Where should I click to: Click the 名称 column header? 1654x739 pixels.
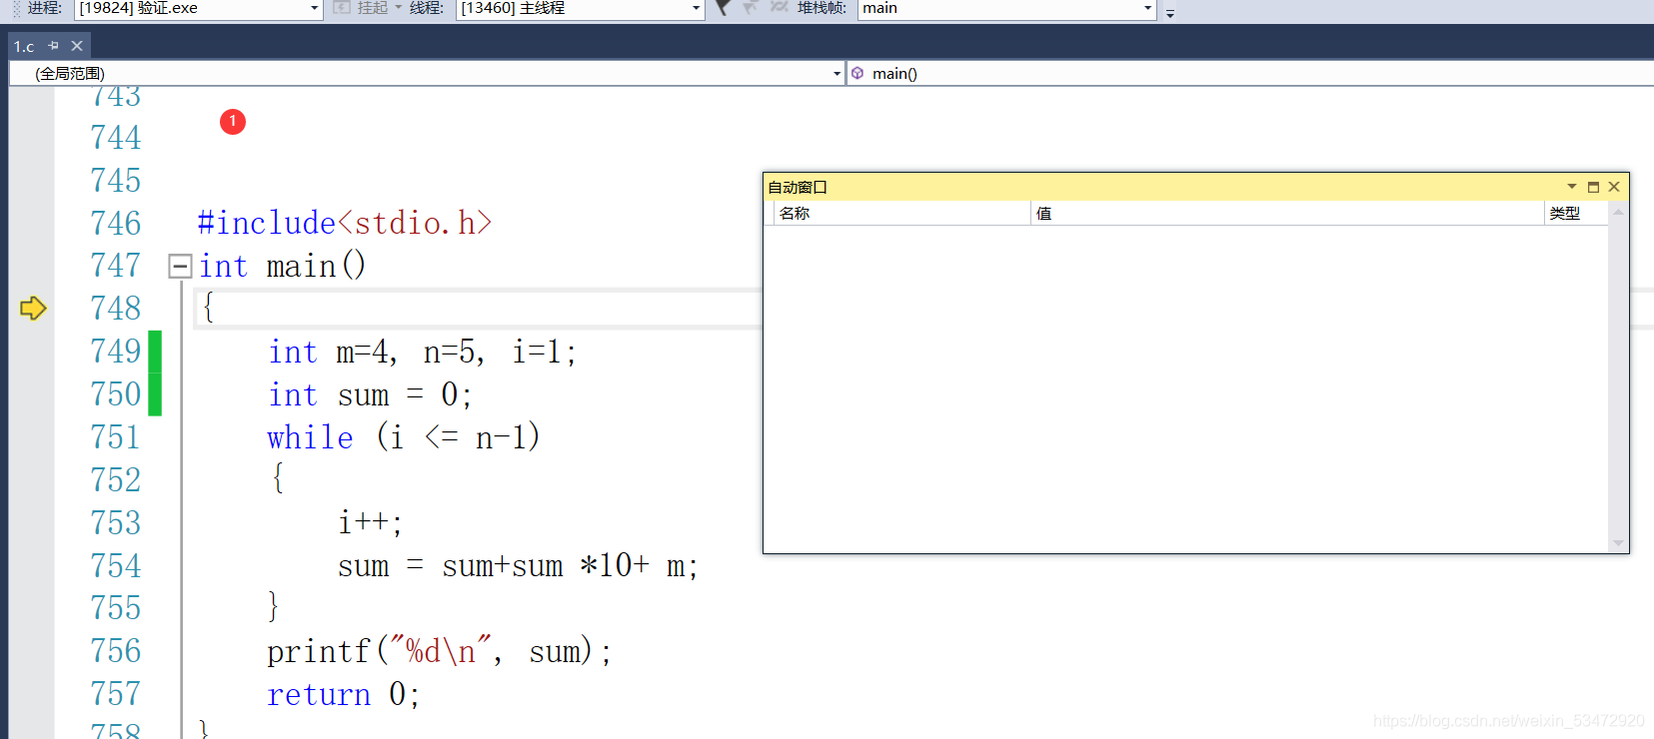click(x=902, y=213)
